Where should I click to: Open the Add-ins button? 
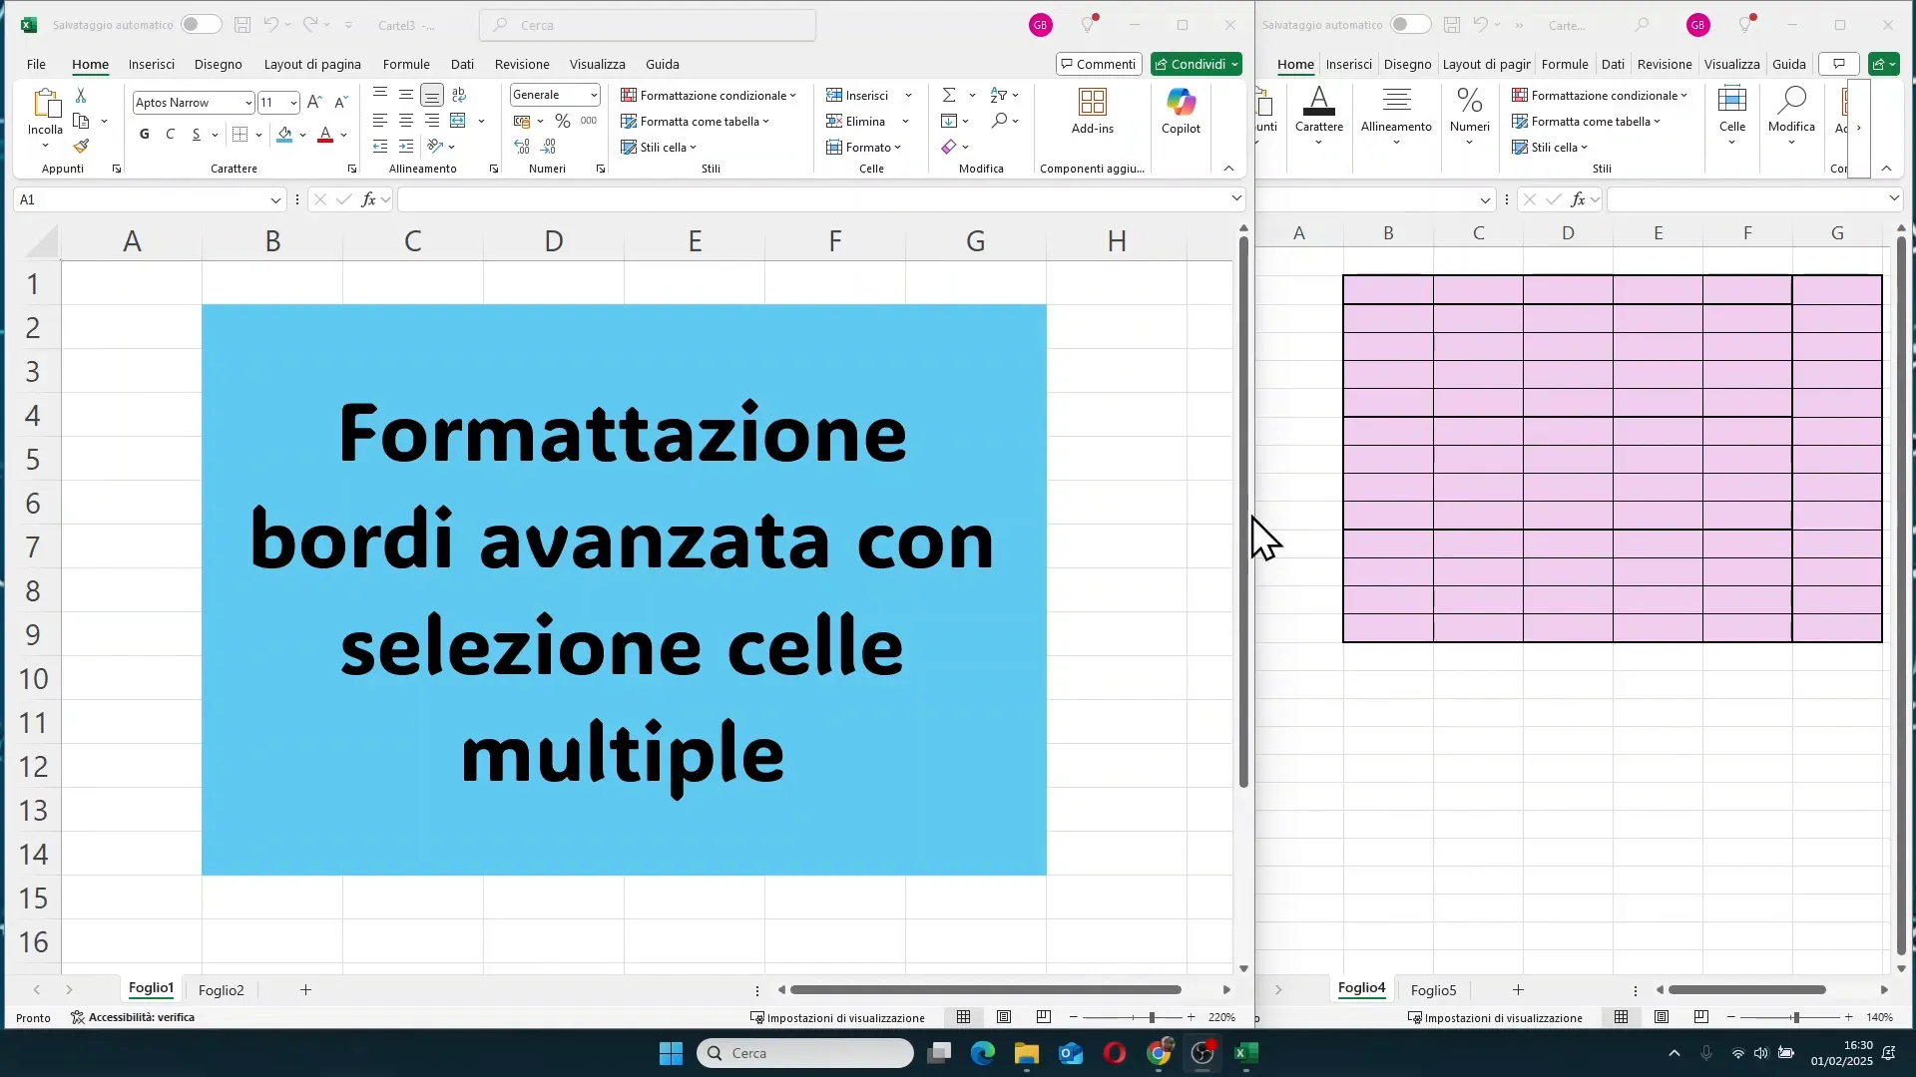pos(1093,110)
